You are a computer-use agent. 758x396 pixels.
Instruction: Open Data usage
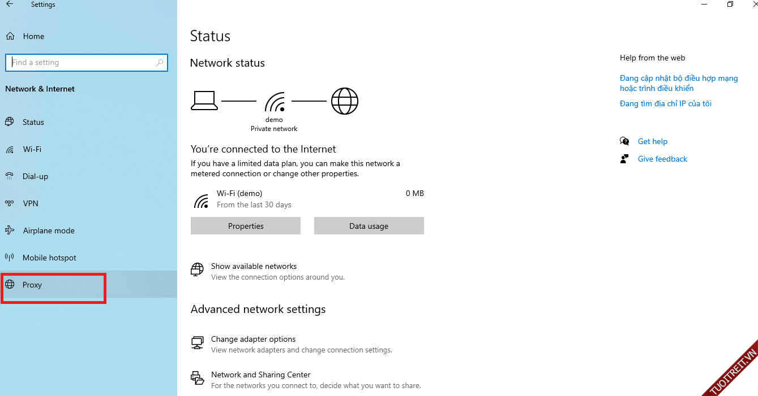click(369, 226)
